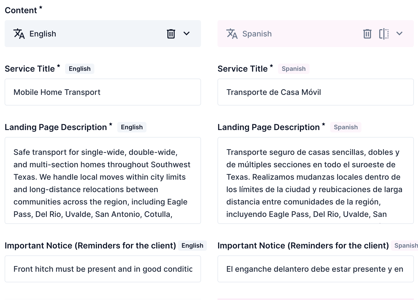418x303 pixels.
Task: Click the left Landing Page Description label
Action: pos(56,127)
